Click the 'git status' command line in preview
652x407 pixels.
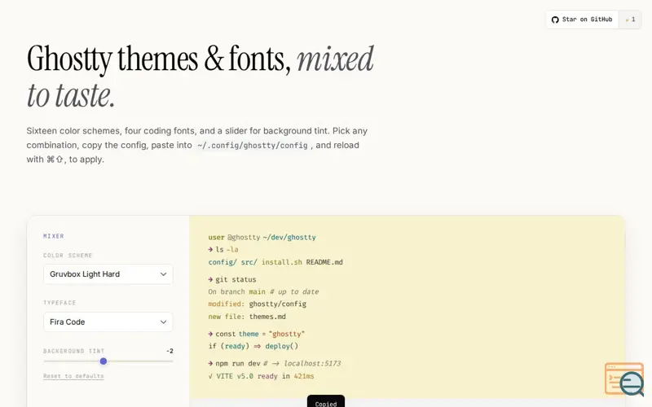232,279
